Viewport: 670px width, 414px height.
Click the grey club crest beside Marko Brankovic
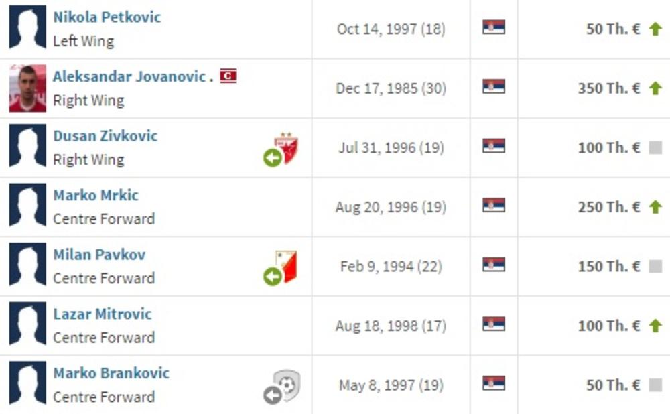[288, 385]
